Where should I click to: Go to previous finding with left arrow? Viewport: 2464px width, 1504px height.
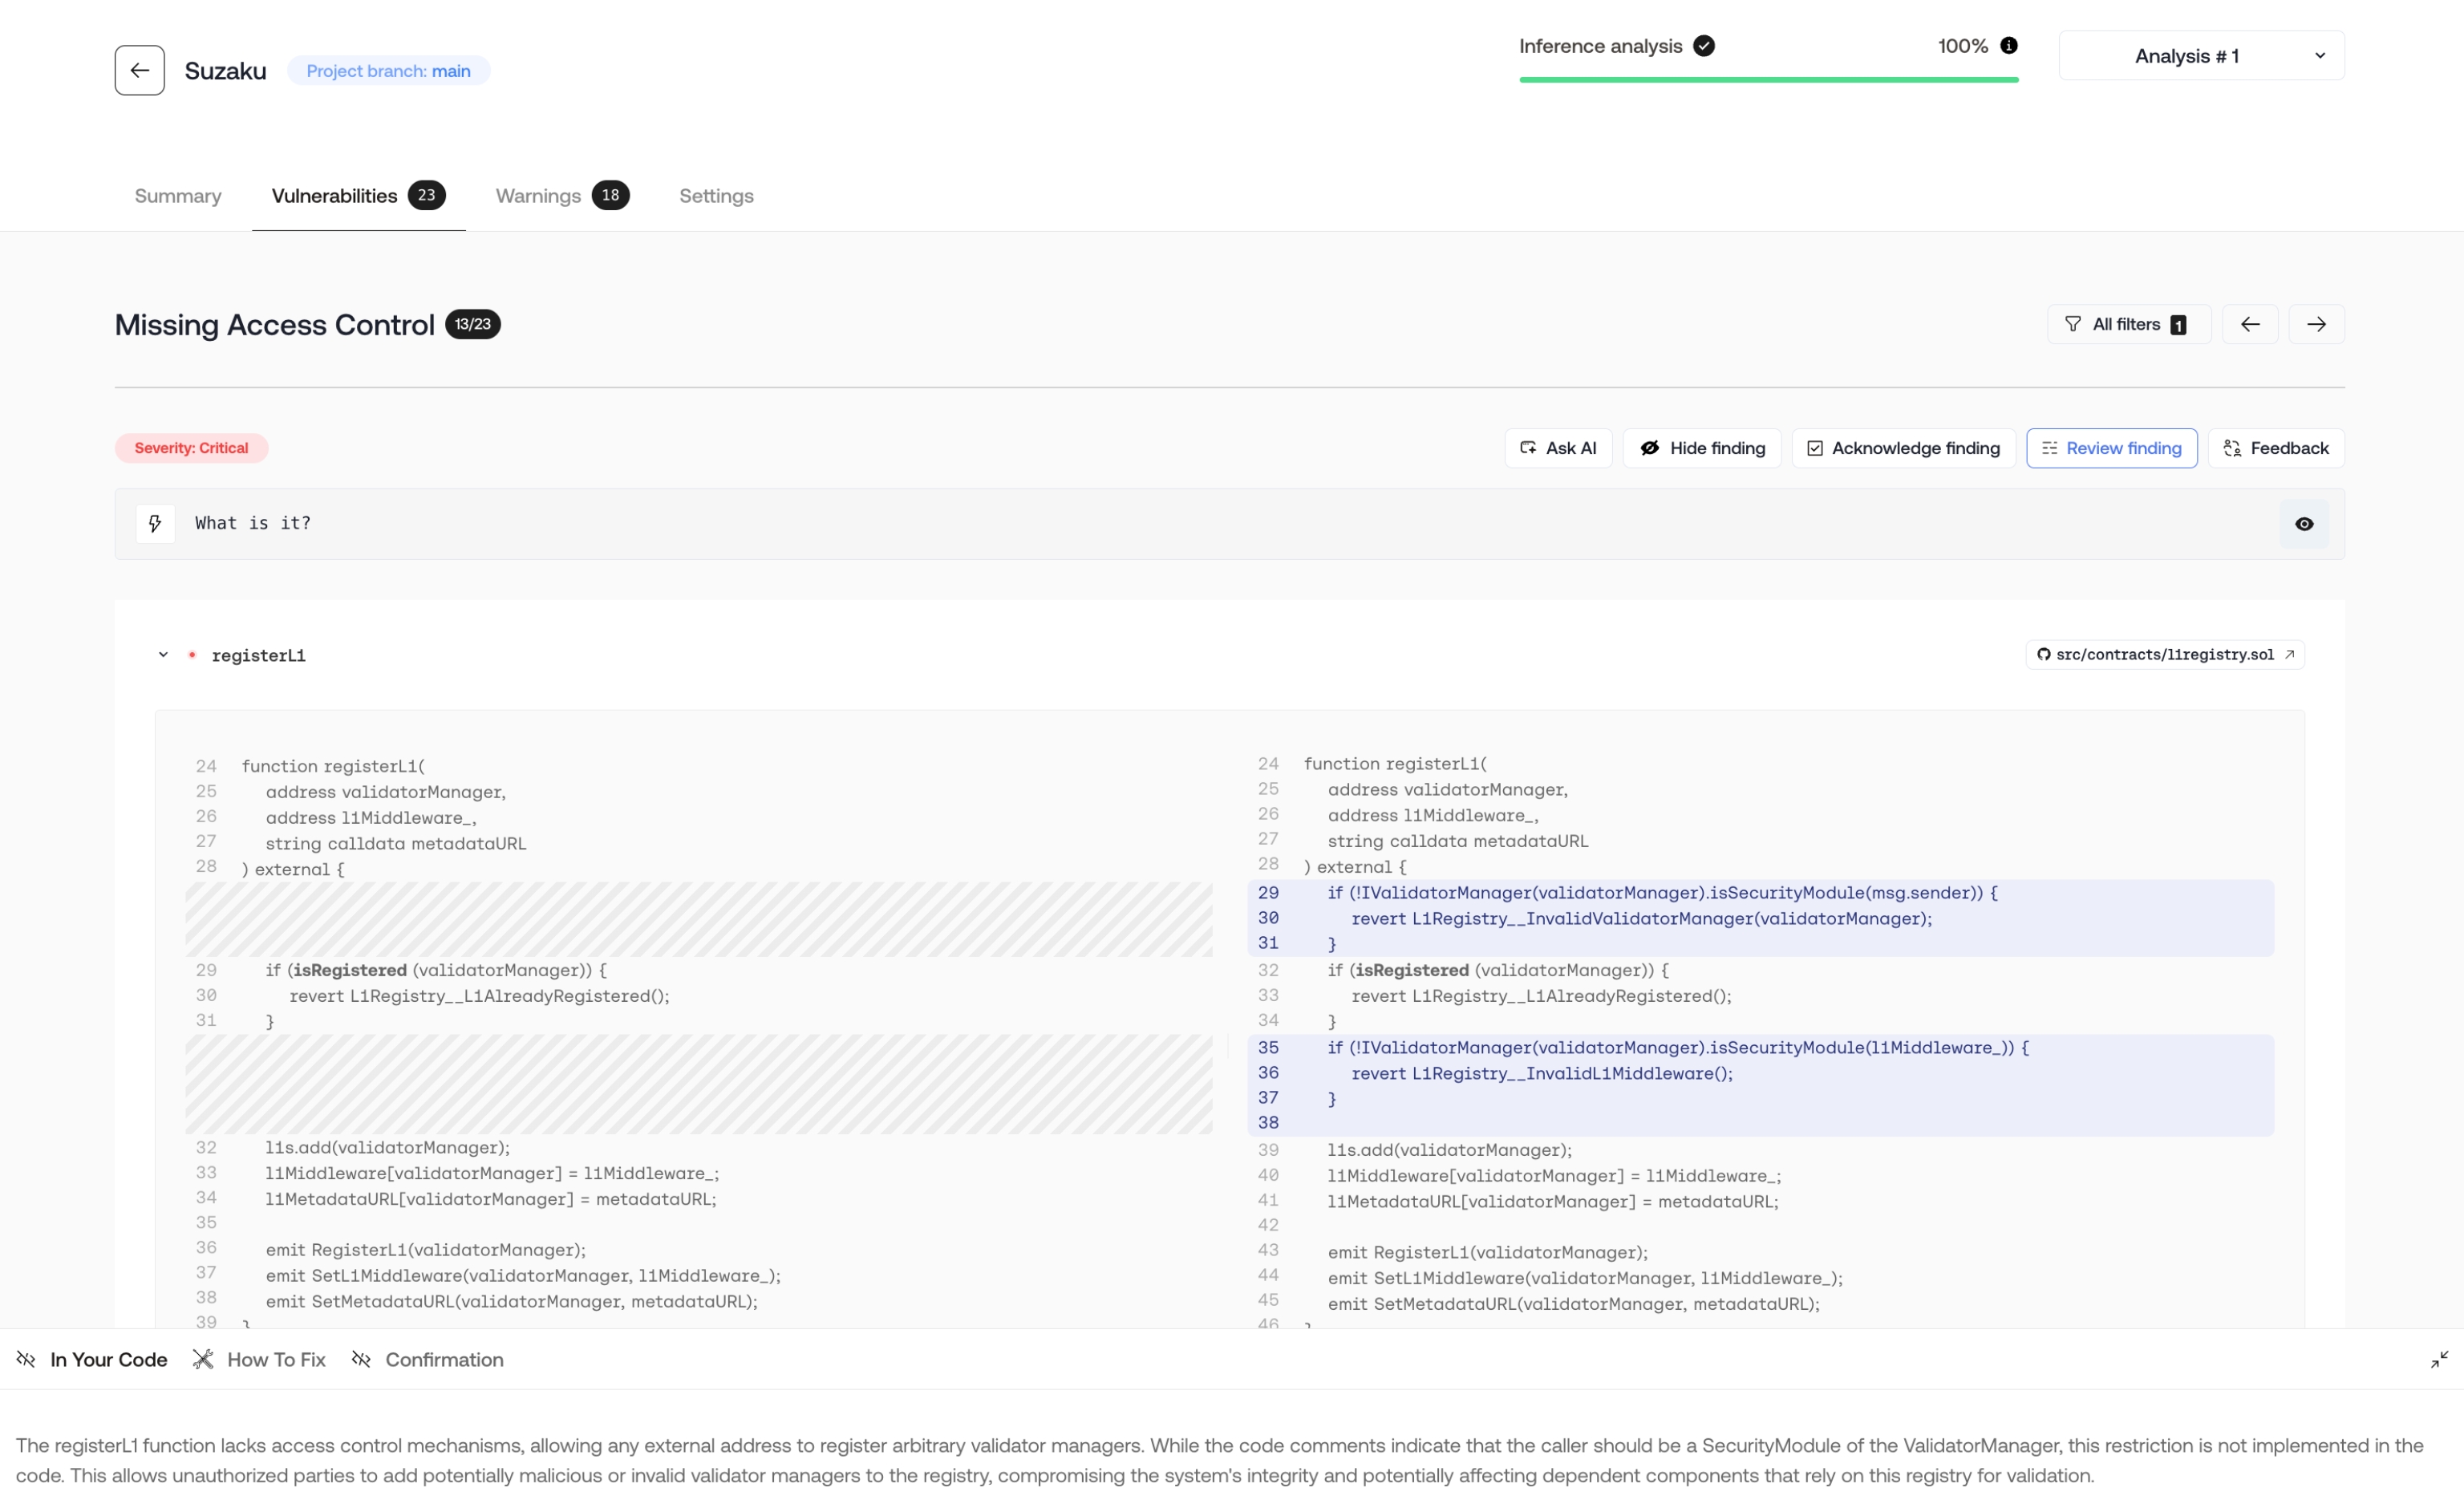(2249, 324)
